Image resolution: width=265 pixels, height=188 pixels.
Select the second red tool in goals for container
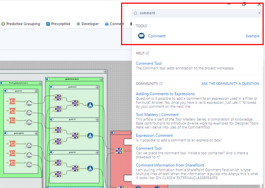(12, 111)
